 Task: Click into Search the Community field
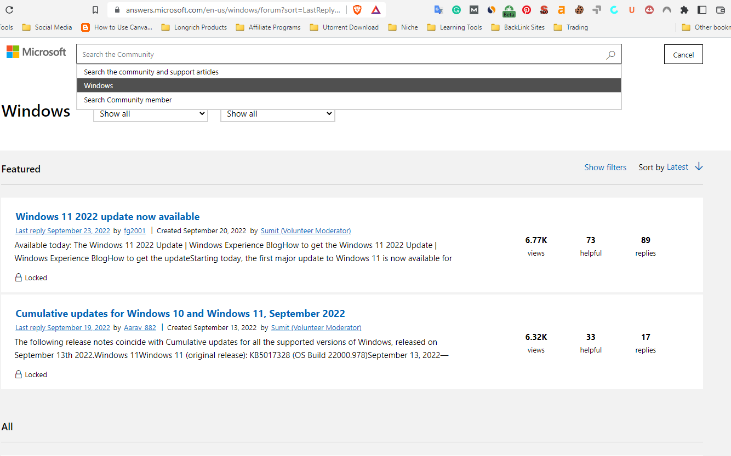(340, 54)
